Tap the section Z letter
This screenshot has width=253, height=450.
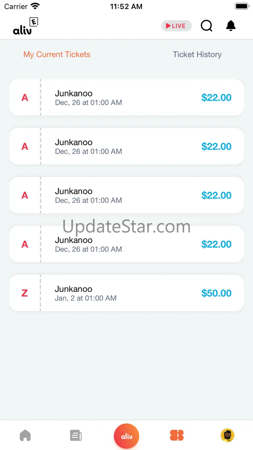click(25, 293)
